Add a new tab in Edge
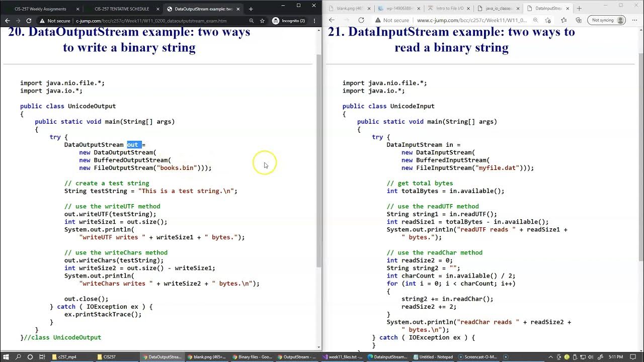This screenshot has width=644, height=362. coord(579,8)
